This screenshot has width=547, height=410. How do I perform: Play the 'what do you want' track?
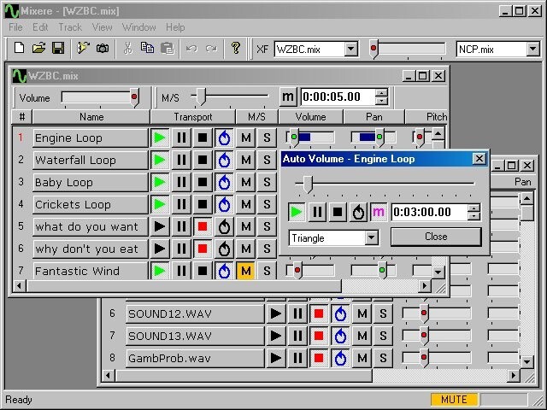point(160,226)
